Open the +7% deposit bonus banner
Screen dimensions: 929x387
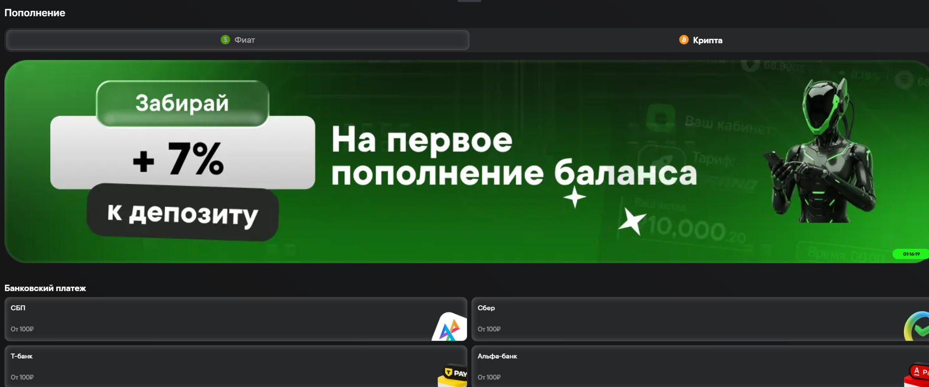(466, 161)
